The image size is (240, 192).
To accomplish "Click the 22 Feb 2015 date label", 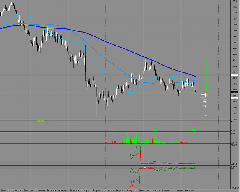I will [x=40, y=191].
